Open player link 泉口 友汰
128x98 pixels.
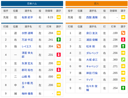tap(92, 33)
